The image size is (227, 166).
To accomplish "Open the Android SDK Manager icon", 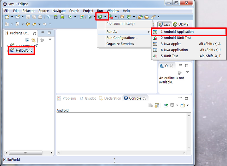I will tap(56, 17).
